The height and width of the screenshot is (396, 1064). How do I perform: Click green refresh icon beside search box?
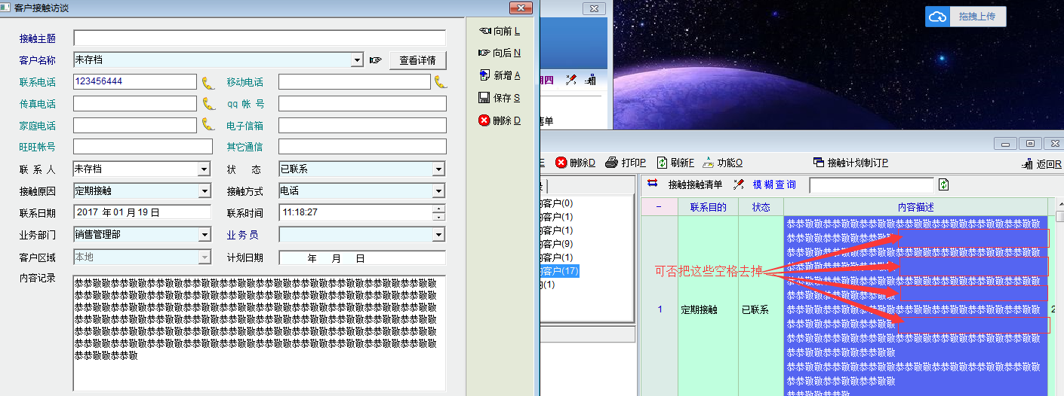943,184
